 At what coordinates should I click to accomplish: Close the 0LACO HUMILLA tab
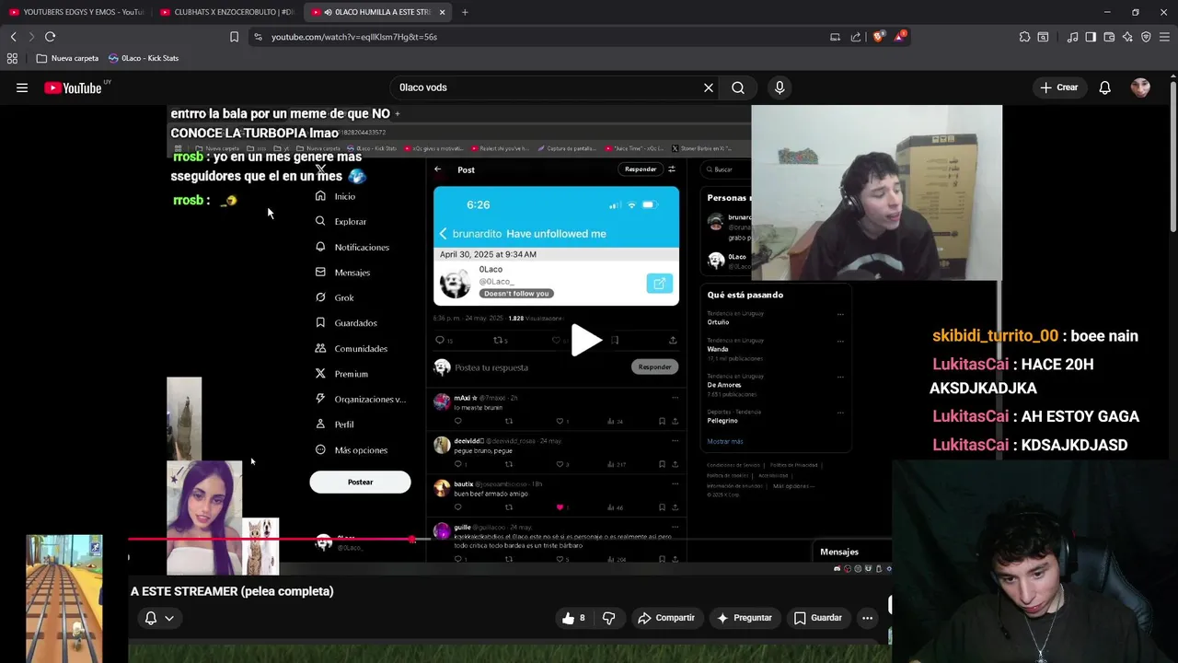point(442,12)
